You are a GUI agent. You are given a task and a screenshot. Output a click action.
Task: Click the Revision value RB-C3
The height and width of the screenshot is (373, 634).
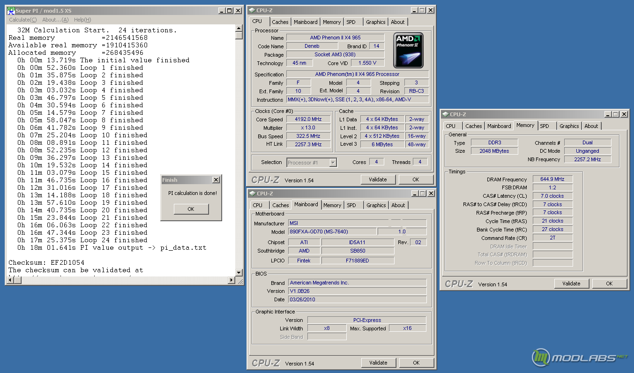tap(416, 91)
